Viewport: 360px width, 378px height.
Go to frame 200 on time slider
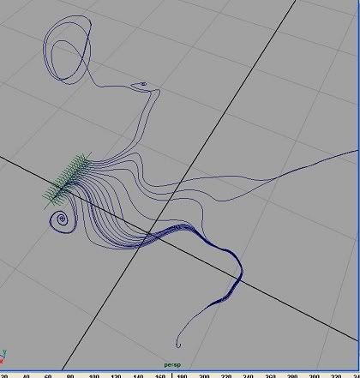point(204,376)
